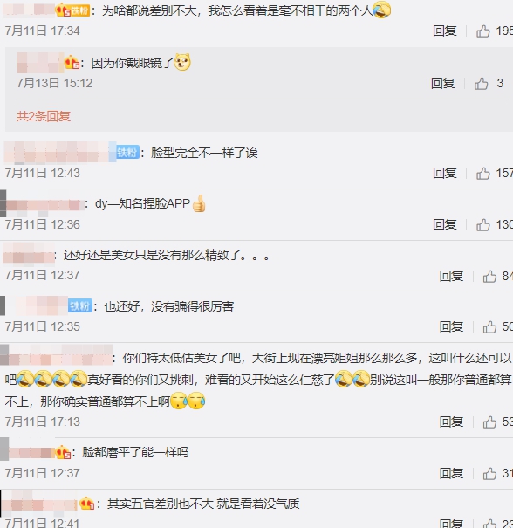Viewport: 513px width, 528px height.
Task: Reply to the 7月13日 15:12 sub-comment
Action: (x=443, y=83)
